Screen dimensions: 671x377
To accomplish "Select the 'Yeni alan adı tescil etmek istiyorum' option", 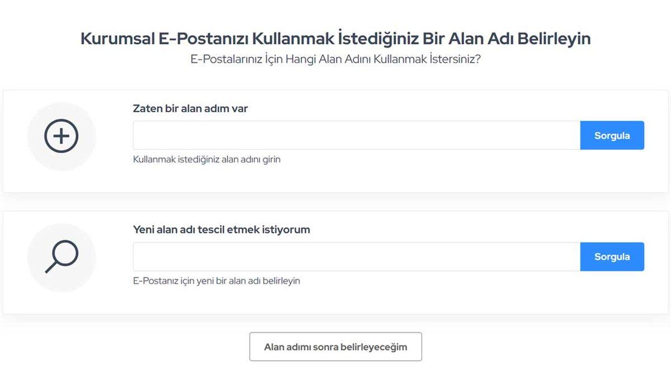I will pyautogui.click(x=221, y=230).
